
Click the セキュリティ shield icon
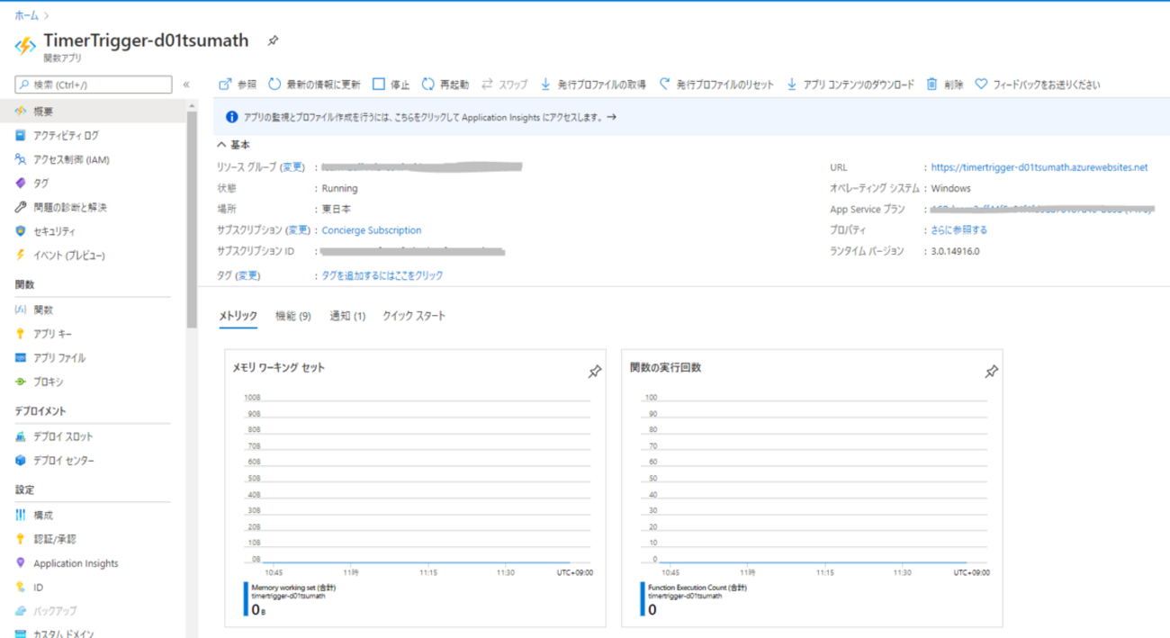[21, 231]
